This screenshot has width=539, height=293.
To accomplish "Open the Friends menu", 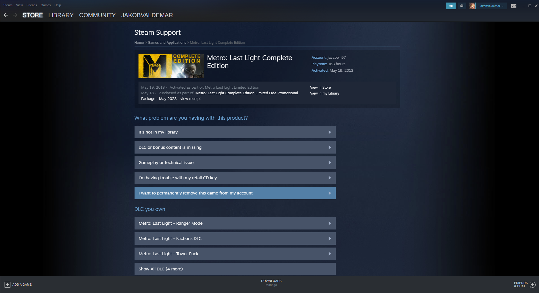I will tap(32, 5).
